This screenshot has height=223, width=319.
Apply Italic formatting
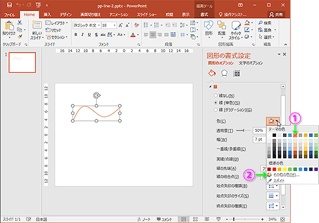point(82,35)
